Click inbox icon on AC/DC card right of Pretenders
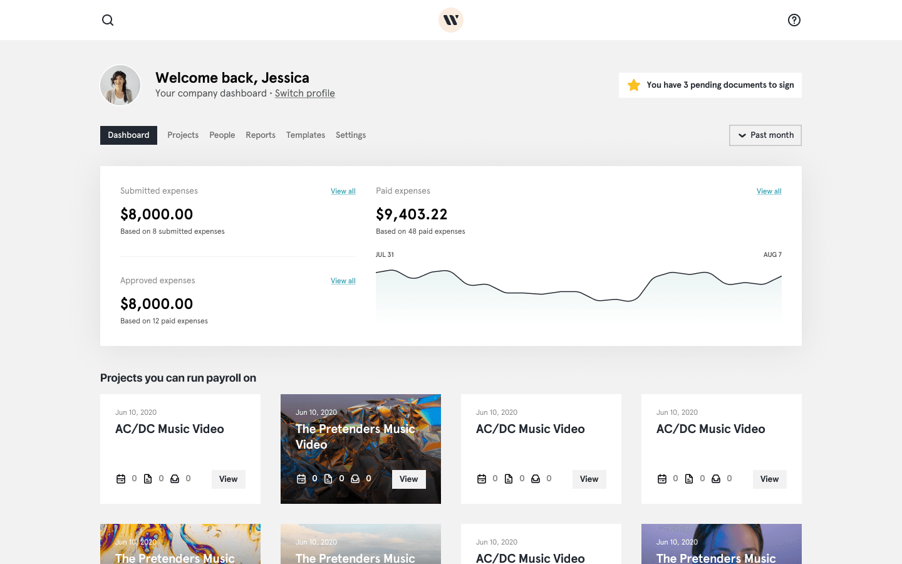902x564 pixels. coord(536,479)
